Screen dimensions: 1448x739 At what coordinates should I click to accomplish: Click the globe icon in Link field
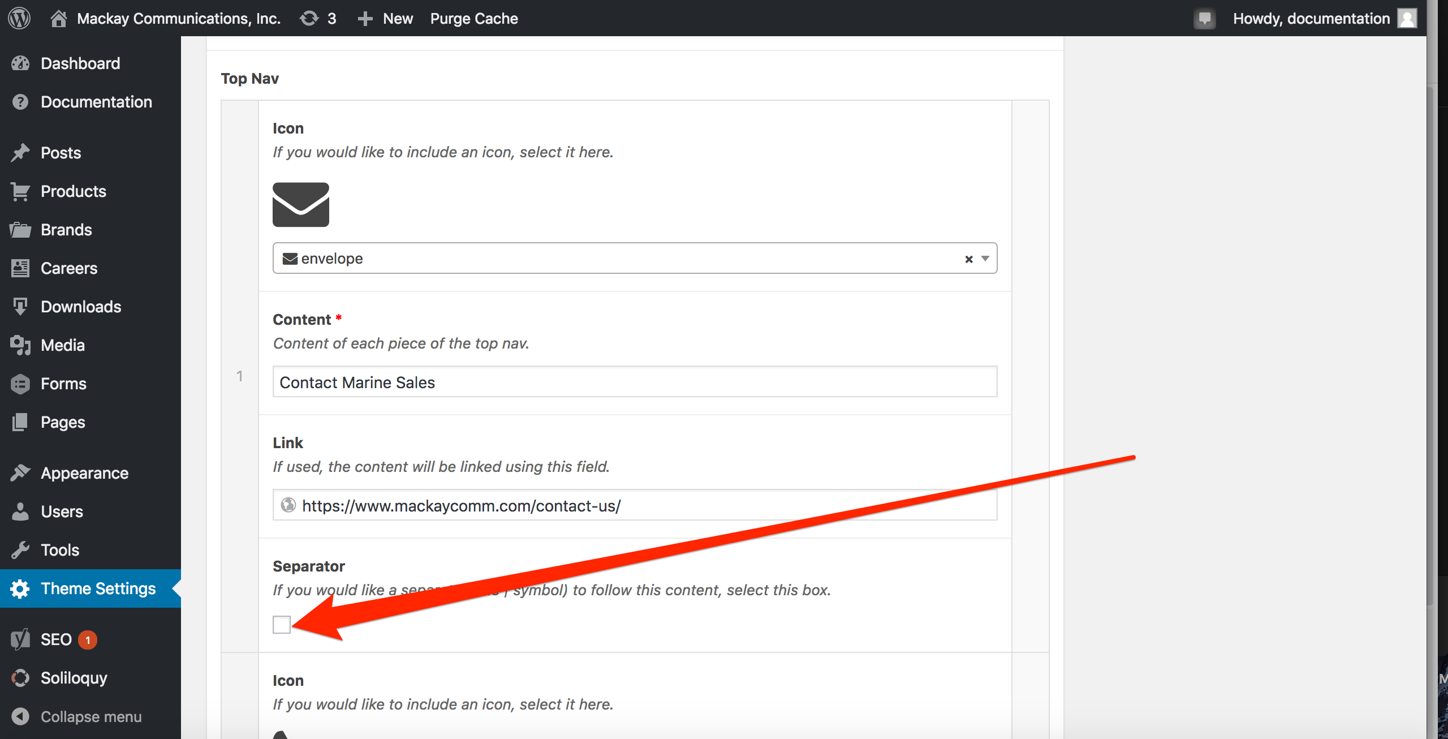click(288, 505)
